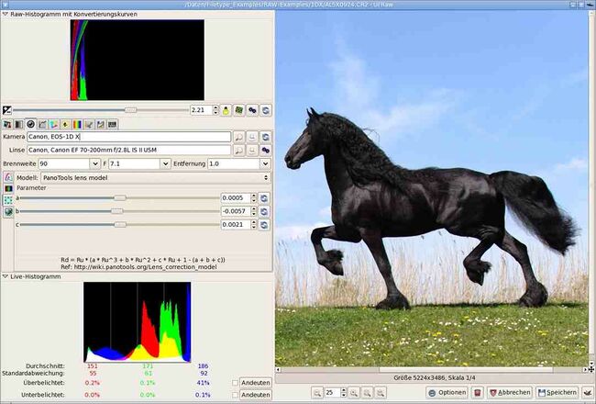Click the parameter b slider handle
596x404 pixels.
tap(116, 211)
